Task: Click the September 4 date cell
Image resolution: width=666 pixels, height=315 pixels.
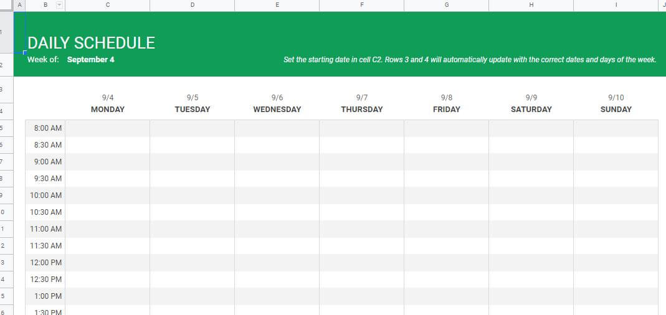Action: click(90, 60)
